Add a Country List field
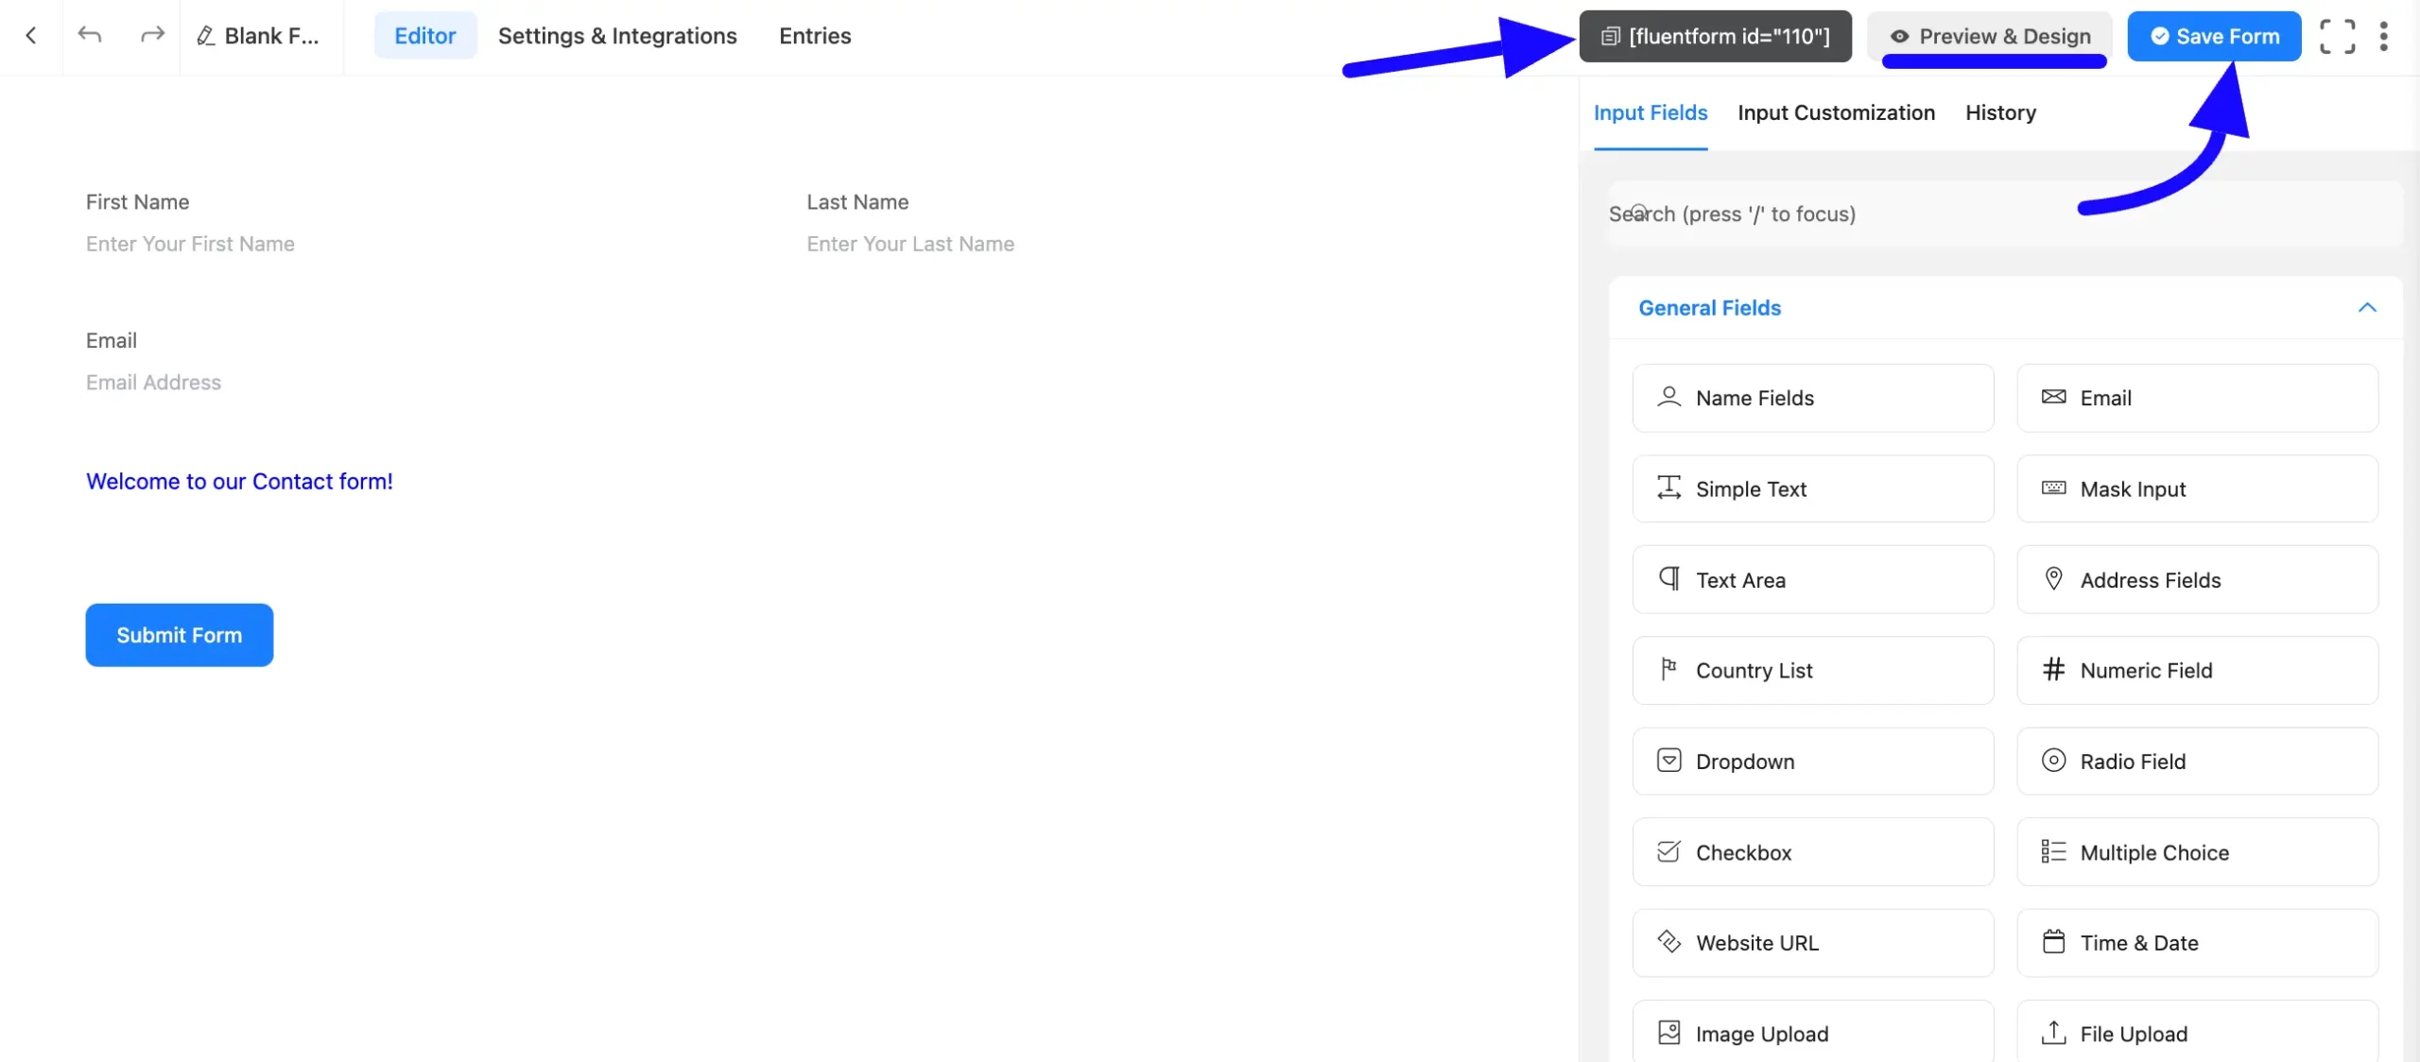The image size is (2420, 1062). click(x=1813, y=670)
